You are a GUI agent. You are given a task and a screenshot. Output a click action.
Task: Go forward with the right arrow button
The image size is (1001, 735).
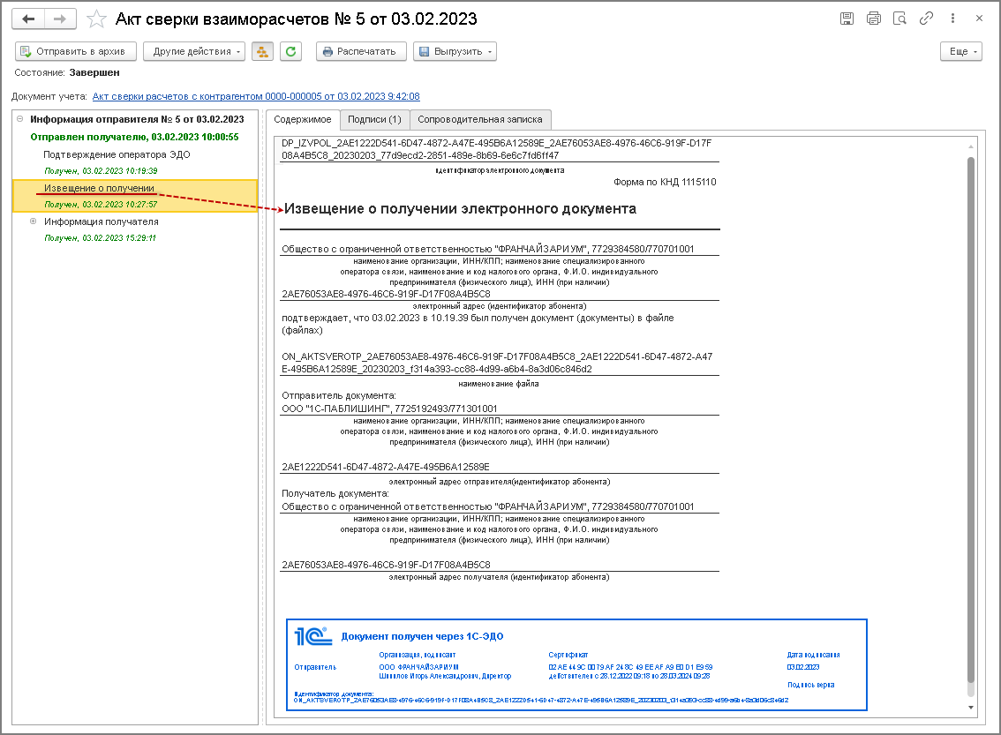coord(60,19)
